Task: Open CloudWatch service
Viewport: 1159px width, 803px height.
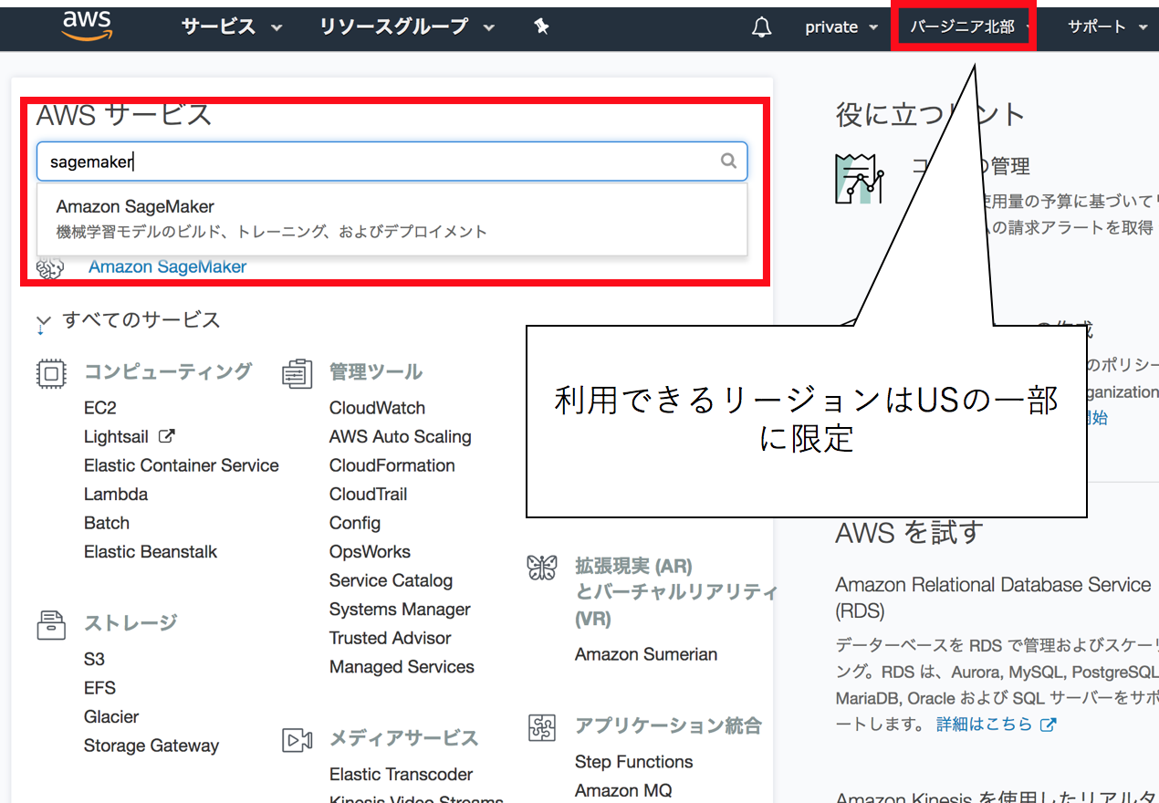Action: coord(377,408)
